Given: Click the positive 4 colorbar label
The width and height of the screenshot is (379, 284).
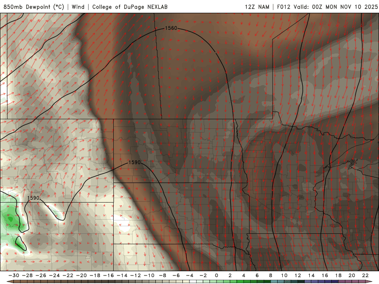Looking at the screenshot, I should [244, 275].
